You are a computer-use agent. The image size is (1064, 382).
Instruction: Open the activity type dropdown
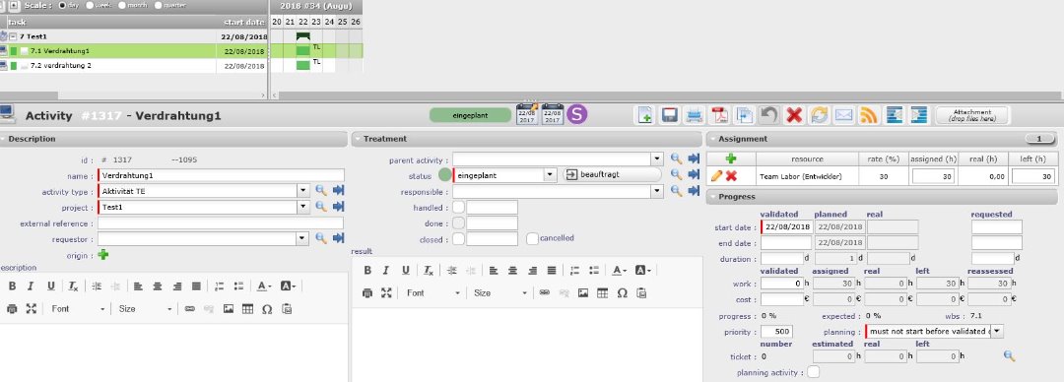[303, 191]
